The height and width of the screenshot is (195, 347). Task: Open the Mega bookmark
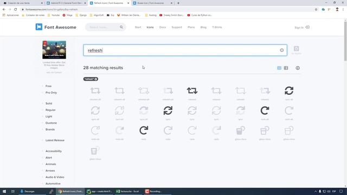[67, 15]
